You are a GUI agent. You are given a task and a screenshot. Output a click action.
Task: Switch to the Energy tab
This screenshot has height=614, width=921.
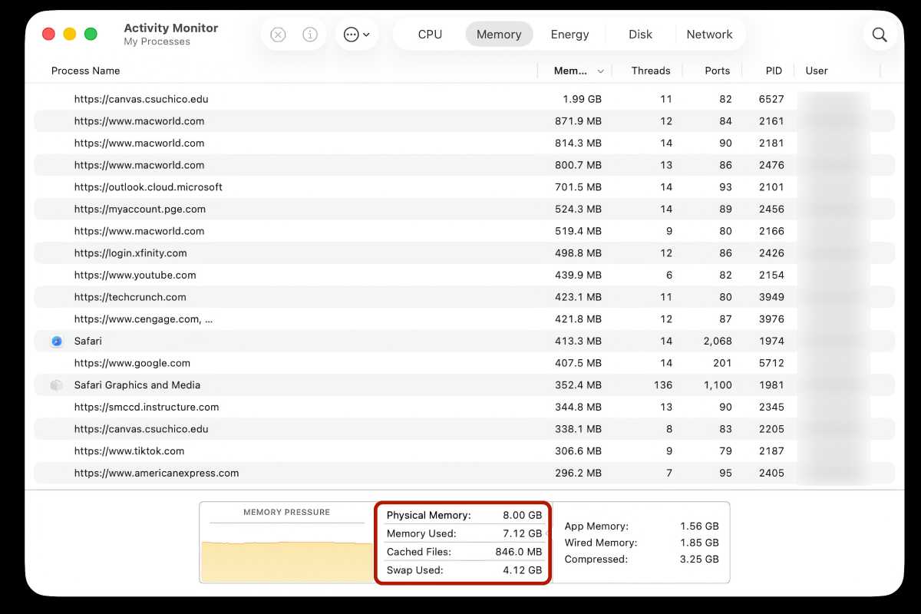569,34
